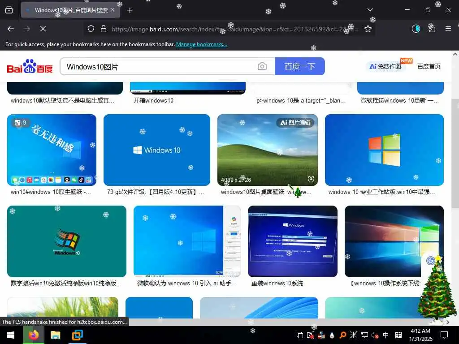Viewport: 459px width, 344px height.
Task: Click caption 73 gb软件评级:【四月版4.10更新】
Action: 156,192
